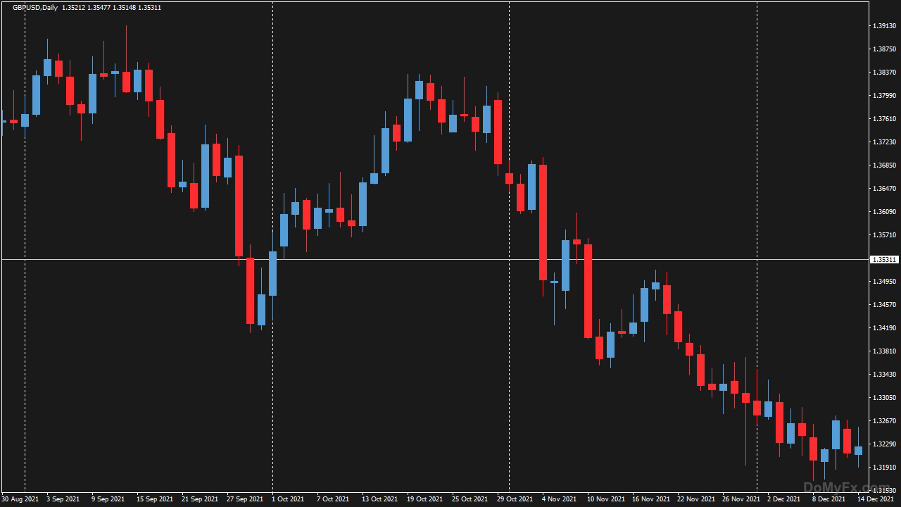Click the 1.32290 price axis label

click(x=884, y=444)
